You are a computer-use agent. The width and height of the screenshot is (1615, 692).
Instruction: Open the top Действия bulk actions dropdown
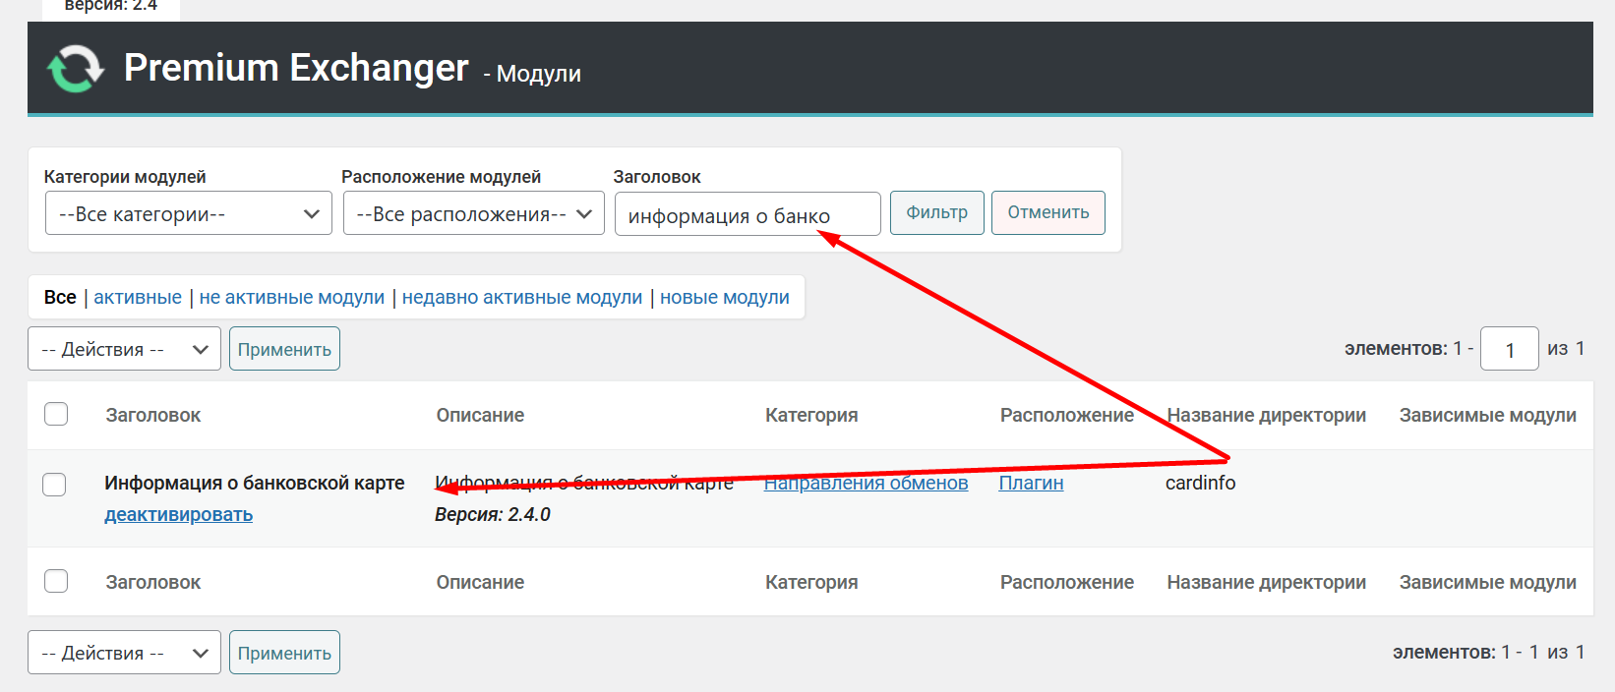[x=124, y=349]
